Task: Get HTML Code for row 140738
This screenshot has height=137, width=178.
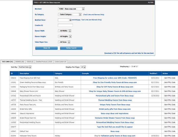Action: (x=170, y=105)
